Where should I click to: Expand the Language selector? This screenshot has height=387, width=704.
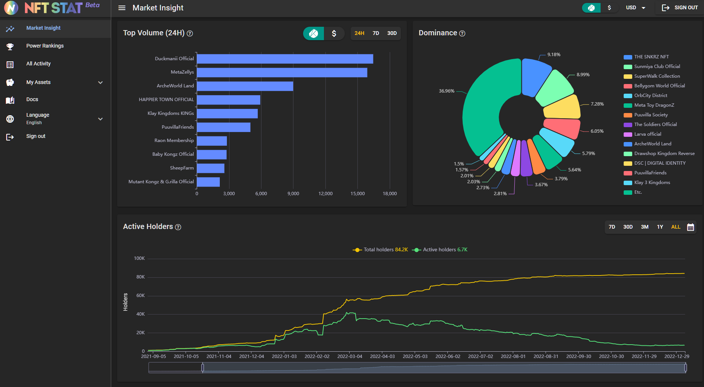(x=100, y=119)
